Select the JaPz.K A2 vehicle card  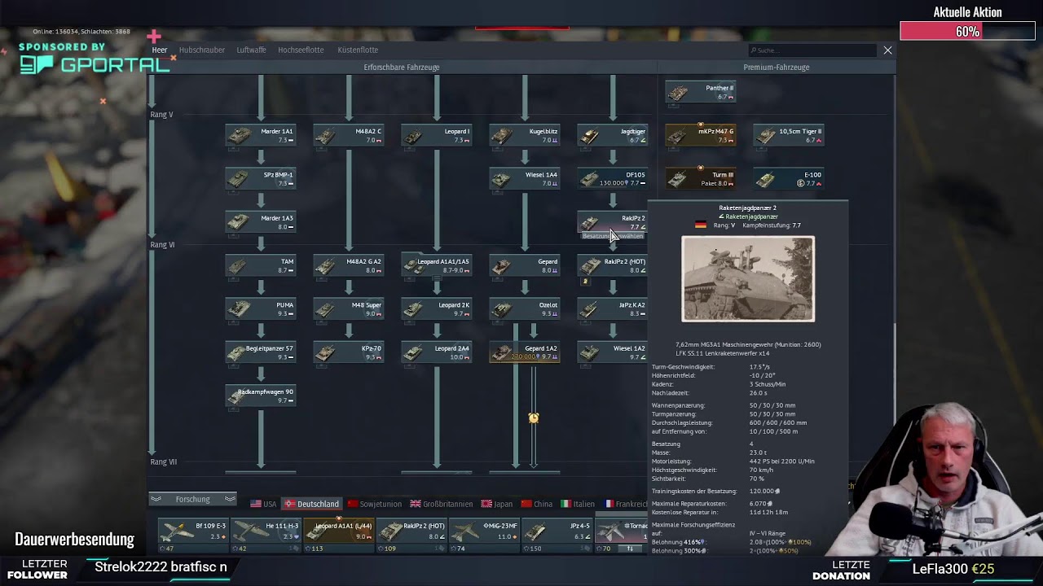point(613,309)
